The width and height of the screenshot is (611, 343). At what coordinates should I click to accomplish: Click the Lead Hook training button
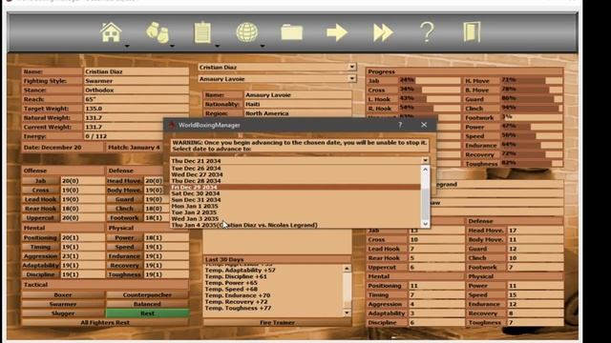[x=40, y=199]
